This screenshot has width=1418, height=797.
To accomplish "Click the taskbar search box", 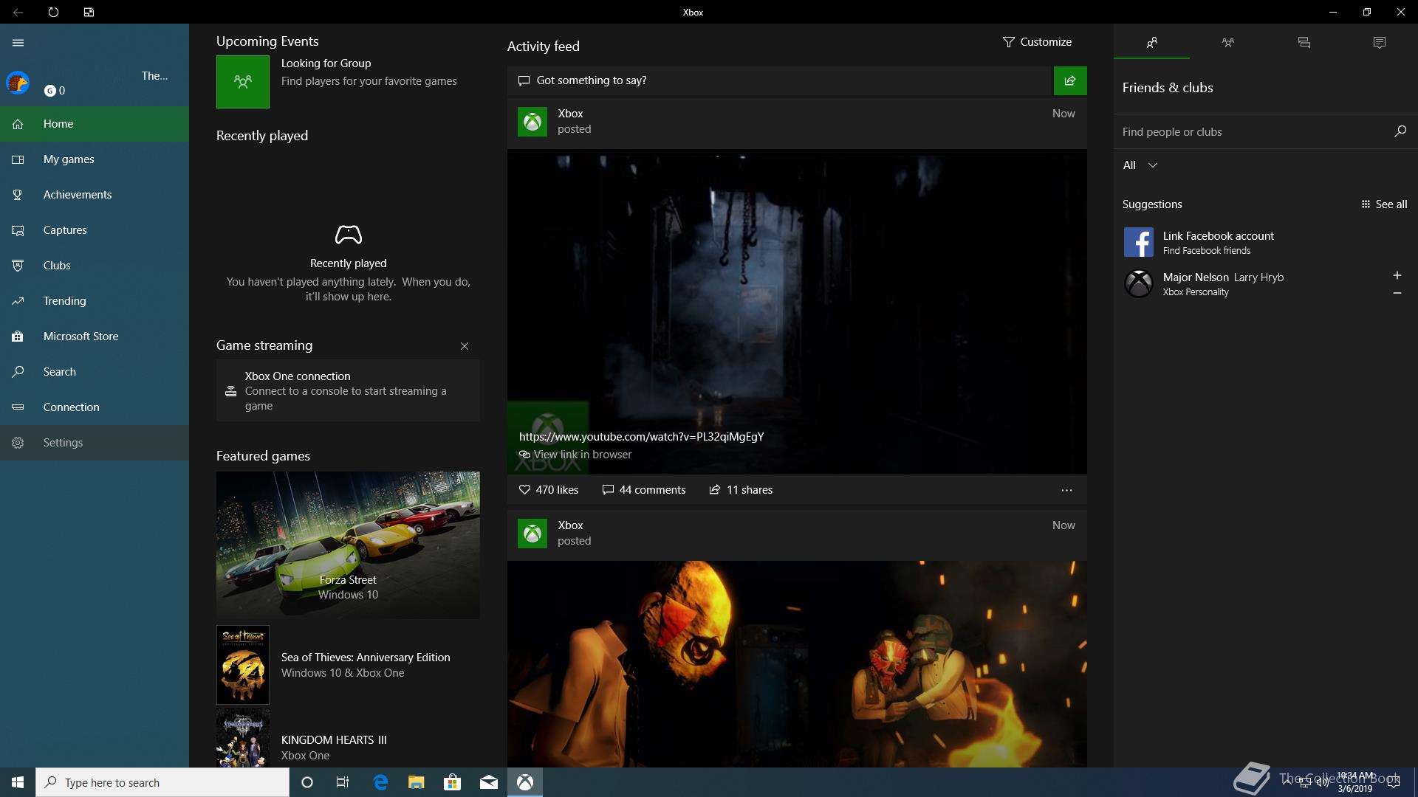I will pos(162,782).
